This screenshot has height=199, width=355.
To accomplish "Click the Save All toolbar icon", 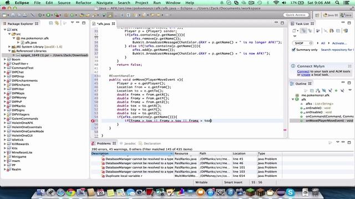I will (x=19, y=15).
